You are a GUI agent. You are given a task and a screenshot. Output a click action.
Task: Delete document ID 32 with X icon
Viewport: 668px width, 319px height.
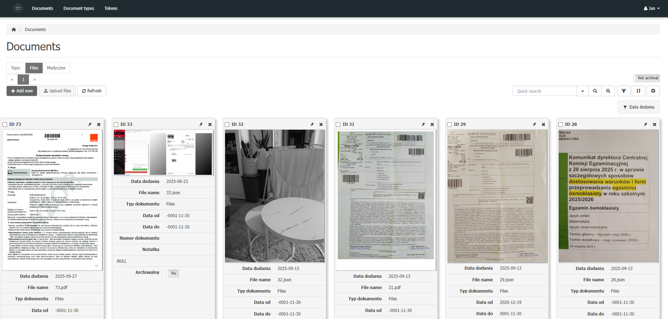321,124
